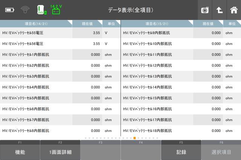Select HV/EVバッテリーセル8内部抵抗 row

[x=60, y=131]
